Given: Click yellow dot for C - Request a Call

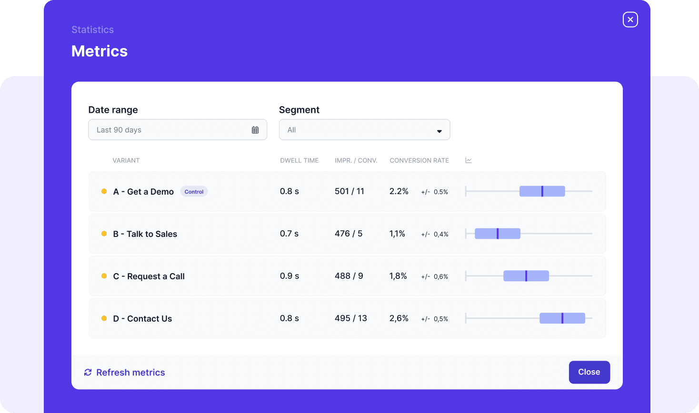Looking at the screenshot, I should coord(104,276).
